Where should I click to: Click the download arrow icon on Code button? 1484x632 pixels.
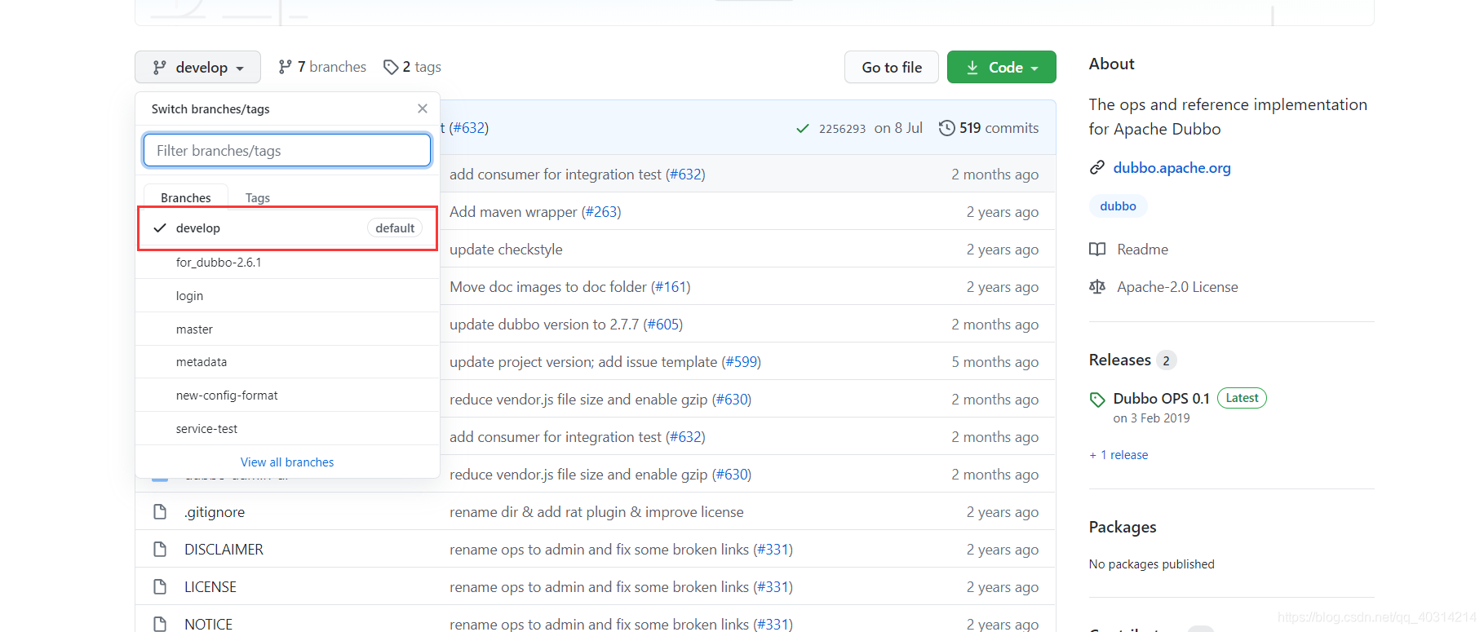pos(972,68)
